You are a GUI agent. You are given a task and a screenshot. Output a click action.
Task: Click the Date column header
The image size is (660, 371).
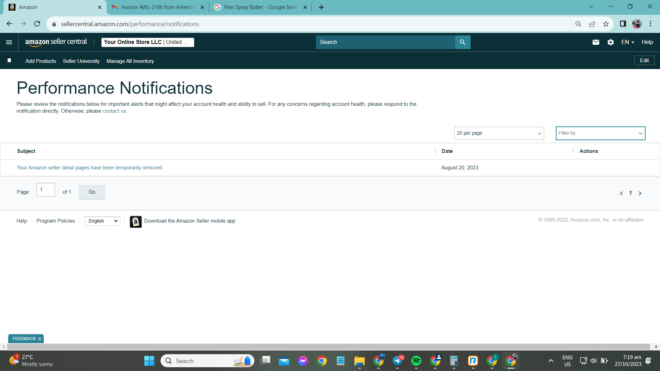[x=447, y=151]
